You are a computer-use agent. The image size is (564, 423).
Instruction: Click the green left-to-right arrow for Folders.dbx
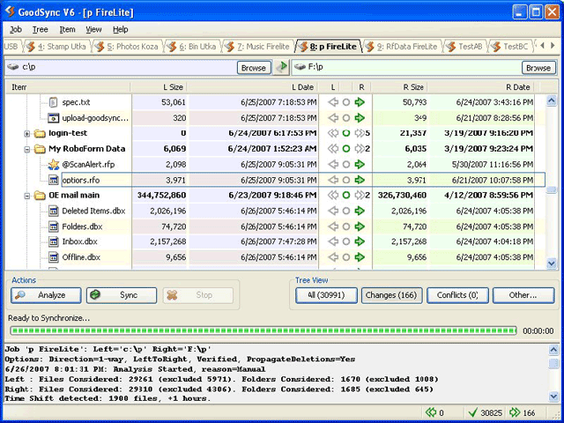[360, 226]
